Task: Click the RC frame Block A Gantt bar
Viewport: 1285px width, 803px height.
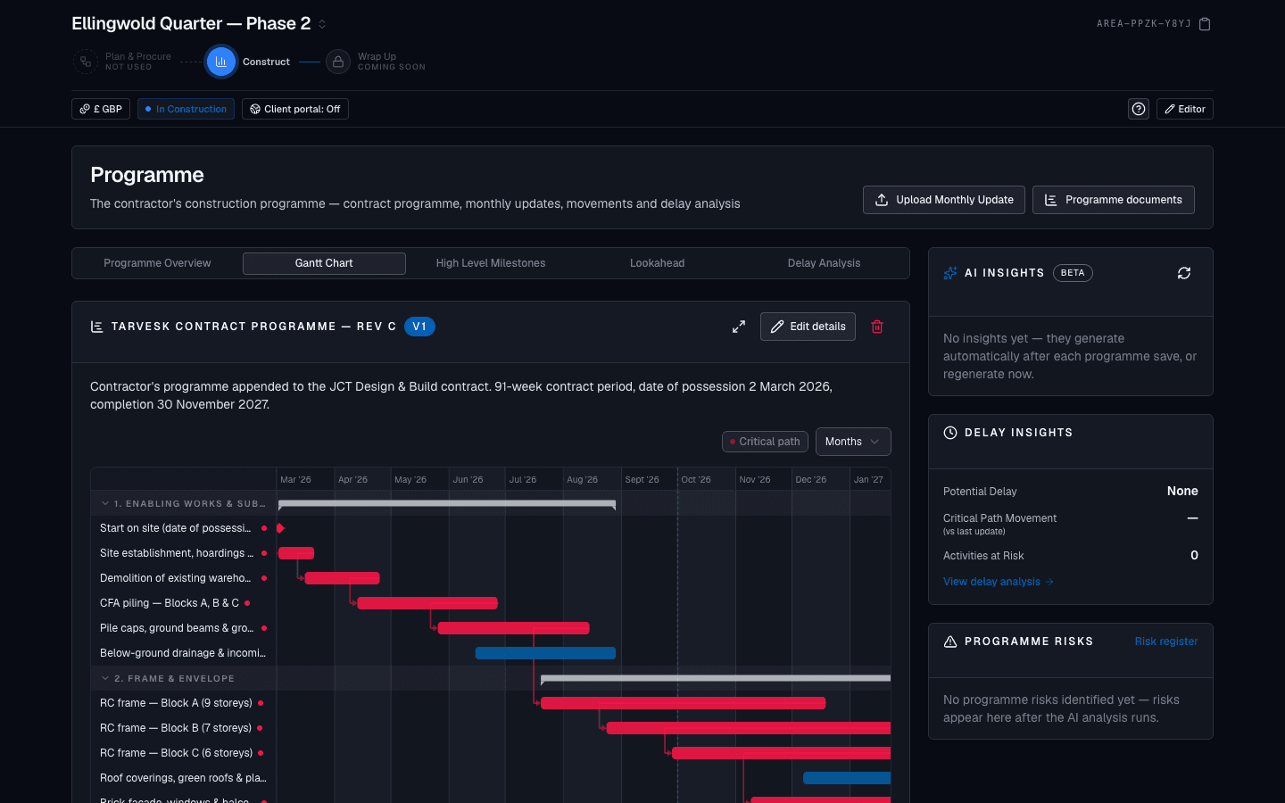Action: pos(684,703)
